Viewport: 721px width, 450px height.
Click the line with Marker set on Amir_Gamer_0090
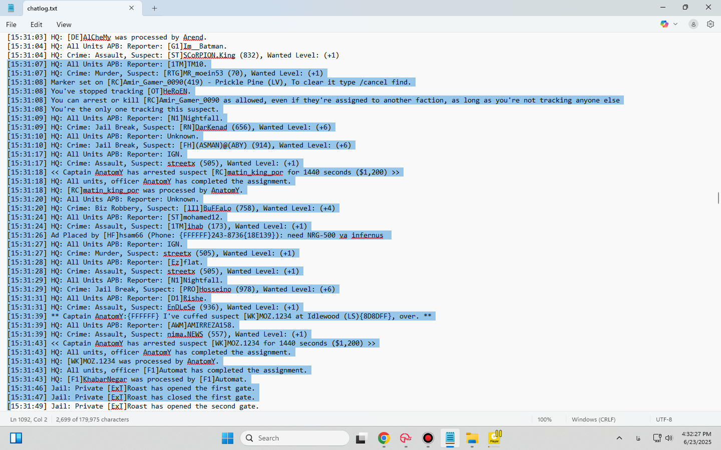pyautogui.click(x=209, y=82)
